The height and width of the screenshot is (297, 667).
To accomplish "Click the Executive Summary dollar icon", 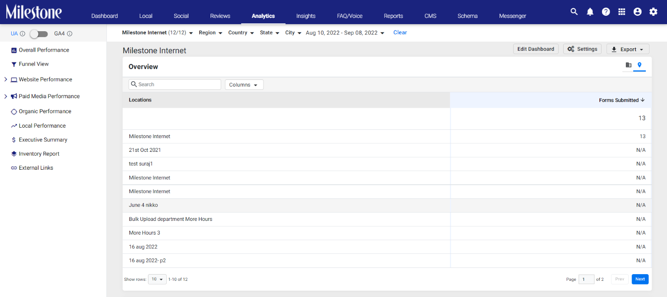I will click(x=14, y=140).
